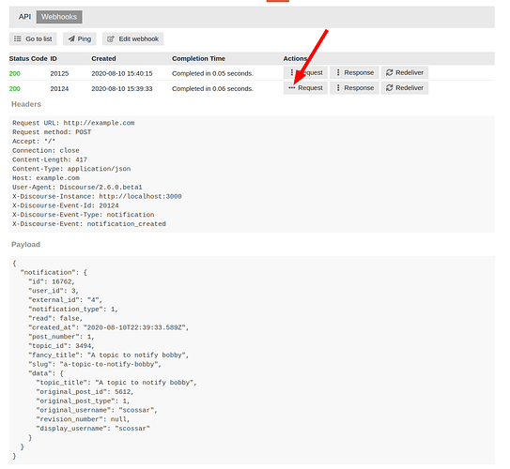
Task: Click the Go to list icon
Action: tap(17, 39)
